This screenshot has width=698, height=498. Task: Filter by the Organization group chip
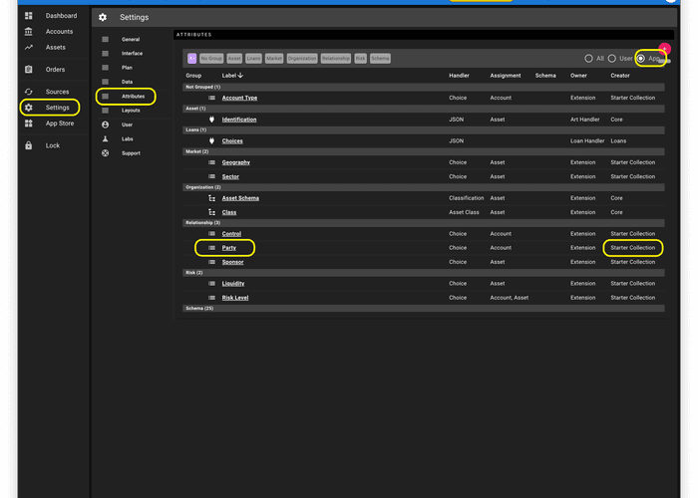[302, 59]
